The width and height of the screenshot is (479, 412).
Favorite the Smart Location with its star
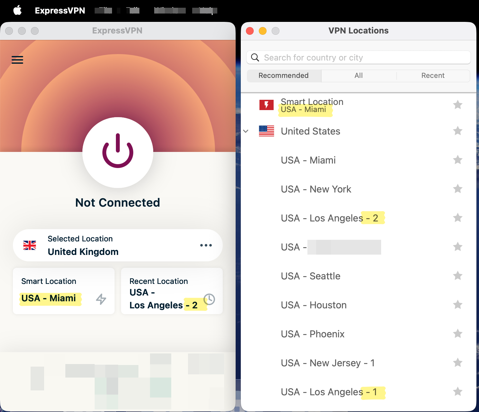point(458,105)
